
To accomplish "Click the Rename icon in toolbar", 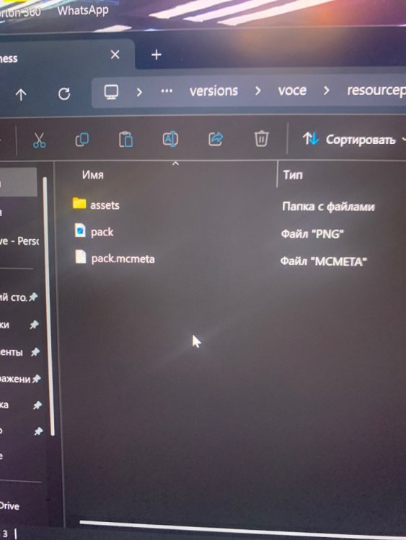I will [170, 139].
